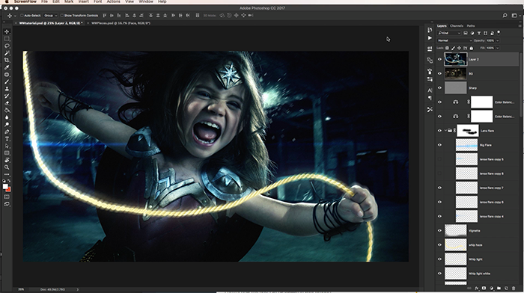Enable the Auto-Select checkbox
524x293 pixels.
click(x=22, y=16)
